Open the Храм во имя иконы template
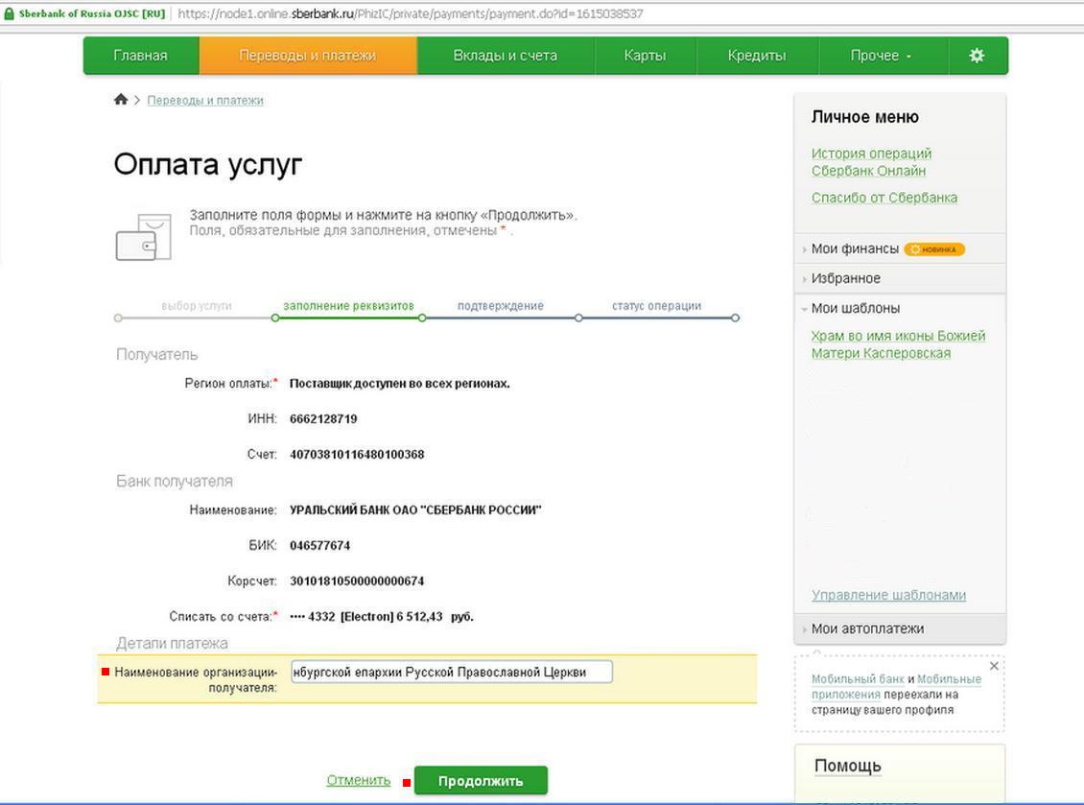Image resolution: width=1084 pixels, height=805 pixels. 898,344
